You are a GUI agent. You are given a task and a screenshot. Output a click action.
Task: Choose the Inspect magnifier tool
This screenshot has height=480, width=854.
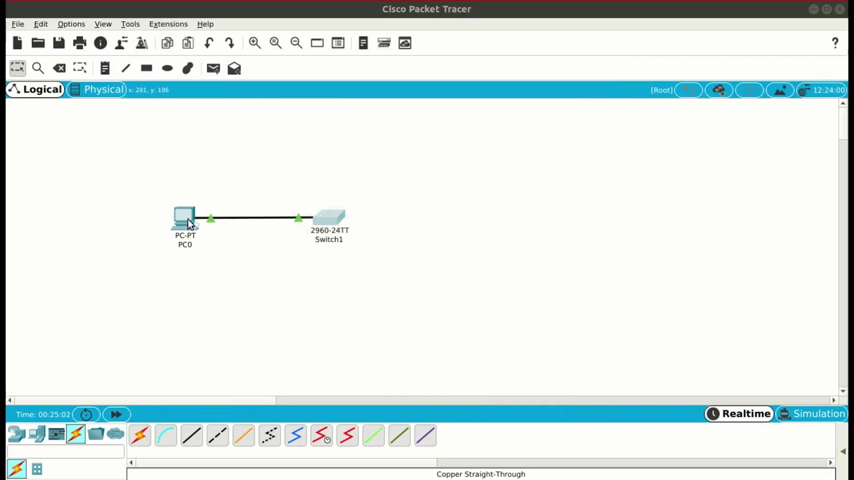[38, 68]
